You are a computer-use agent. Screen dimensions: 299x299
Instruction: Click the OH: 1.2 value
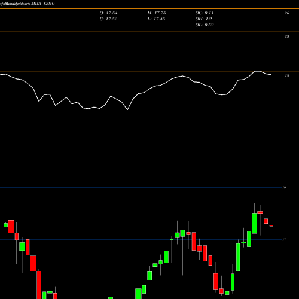(x=203, y=19)
